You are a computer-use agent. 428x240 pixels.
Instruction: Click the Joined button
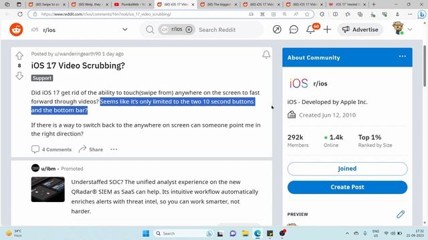tap(347, 169)
